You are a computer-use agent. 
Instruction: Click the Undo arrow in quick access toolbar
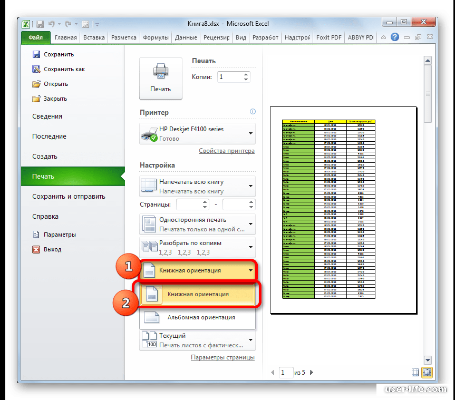(x=52, y=24)
